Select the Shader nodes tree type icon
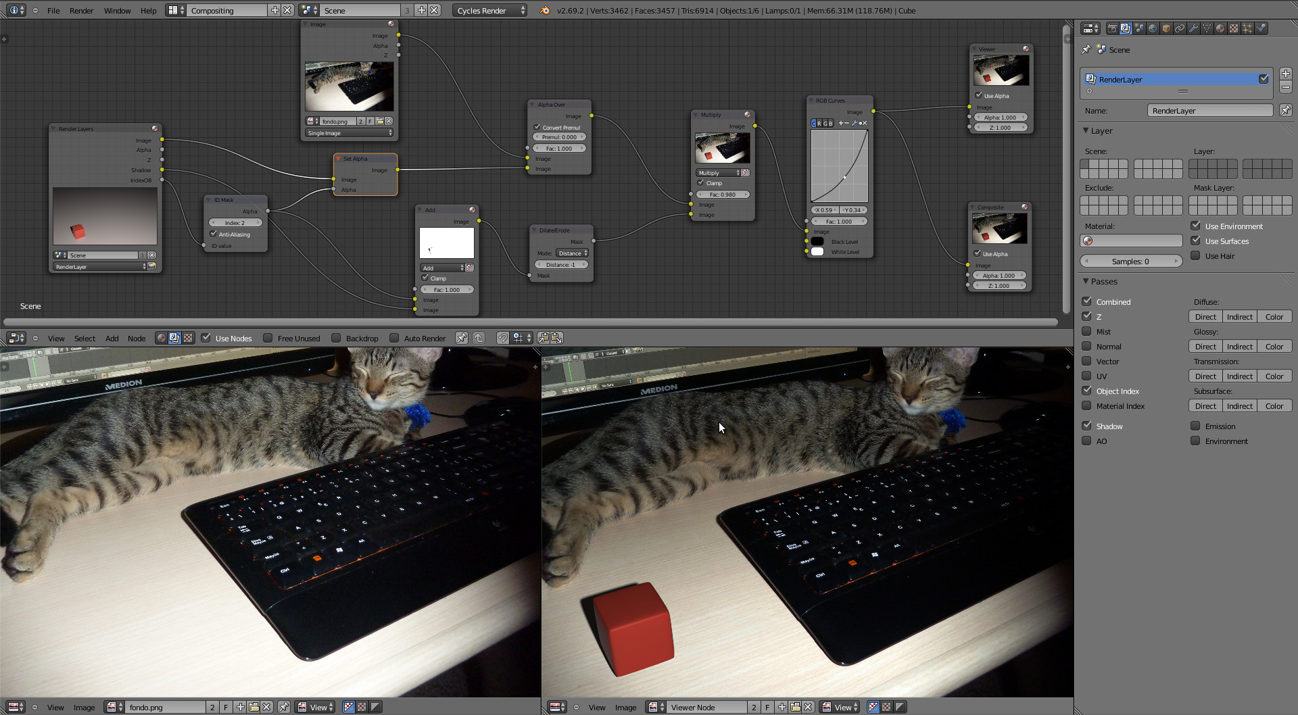This screenshot has width=1298, height=715. point(162,338)
